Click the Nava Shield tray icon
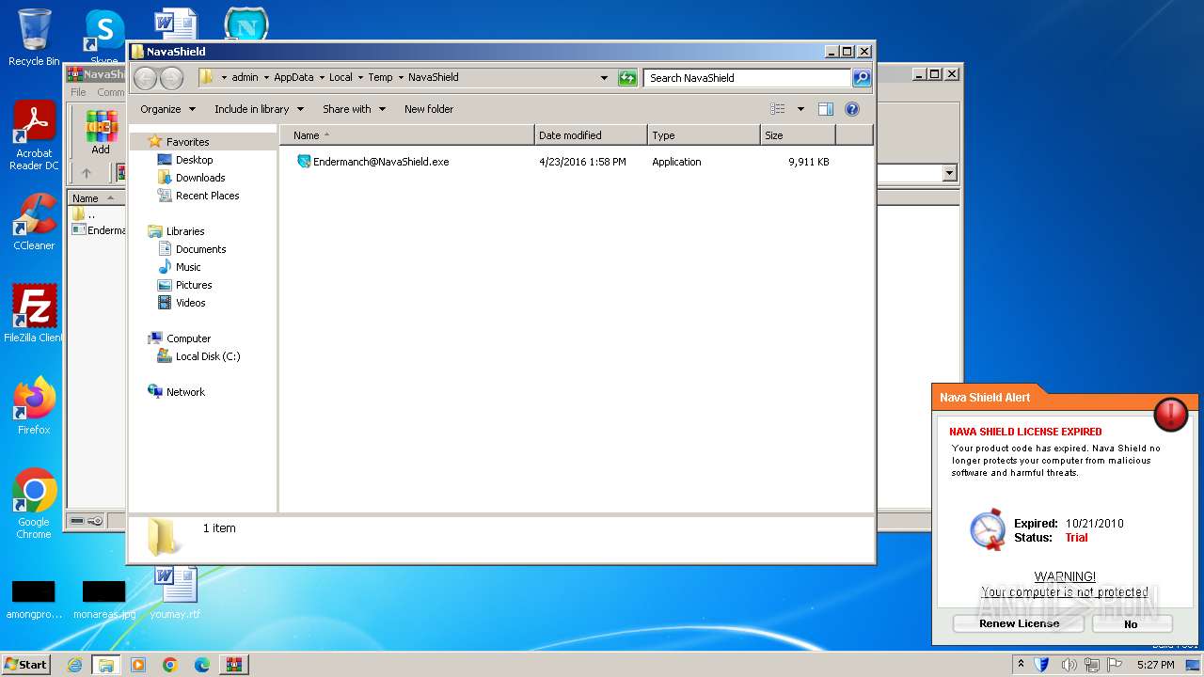Viewport: 1204px width, 677px height. click(x=1042, y=665)
